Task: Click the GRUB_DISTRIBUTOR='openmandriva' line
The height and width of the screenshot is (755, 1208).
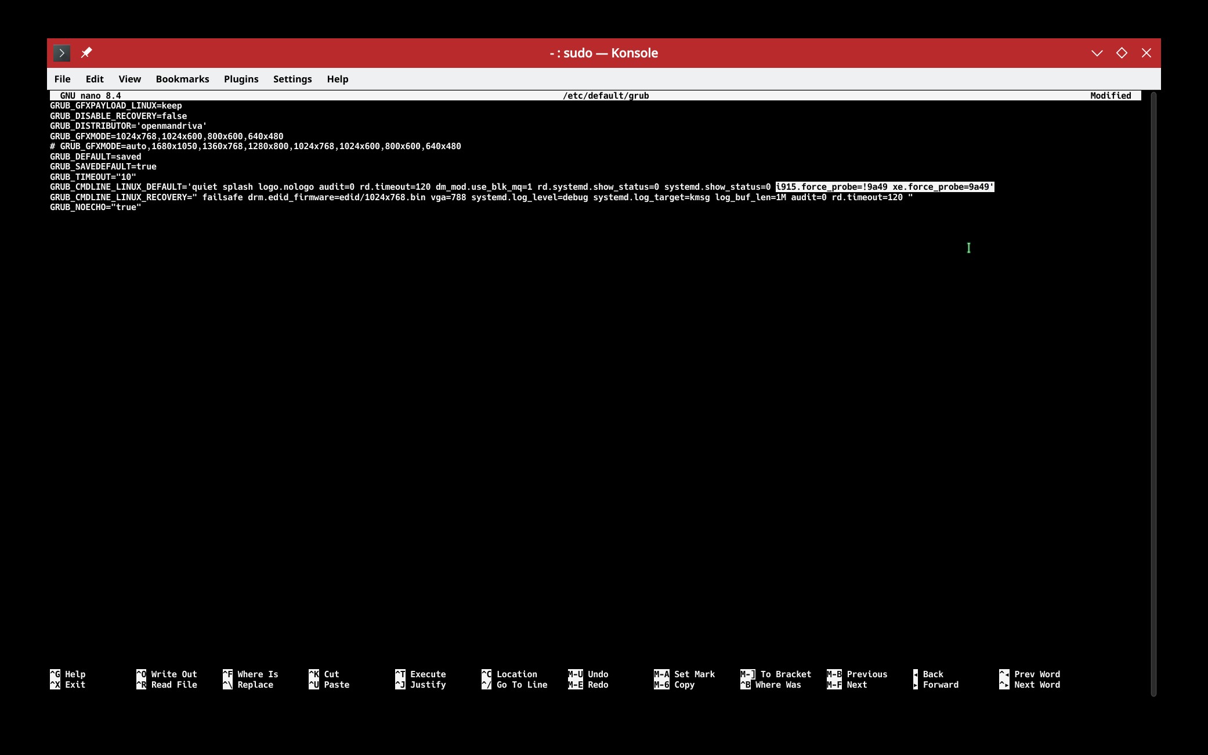Action: pos(128,126)
